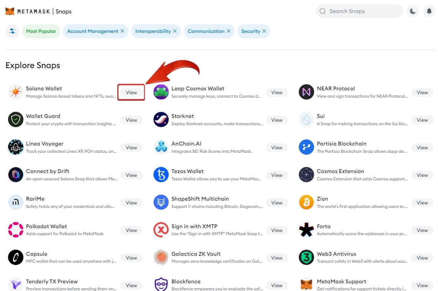Screen dimensions: 438x291
Task: Click the Snaps header label
Action: pos(63,11)
